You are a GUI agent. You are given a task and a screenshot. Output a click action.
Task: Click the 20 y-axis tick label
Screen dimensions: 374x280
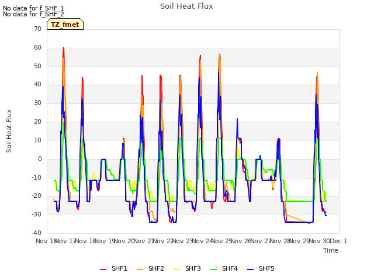(37, 121)
